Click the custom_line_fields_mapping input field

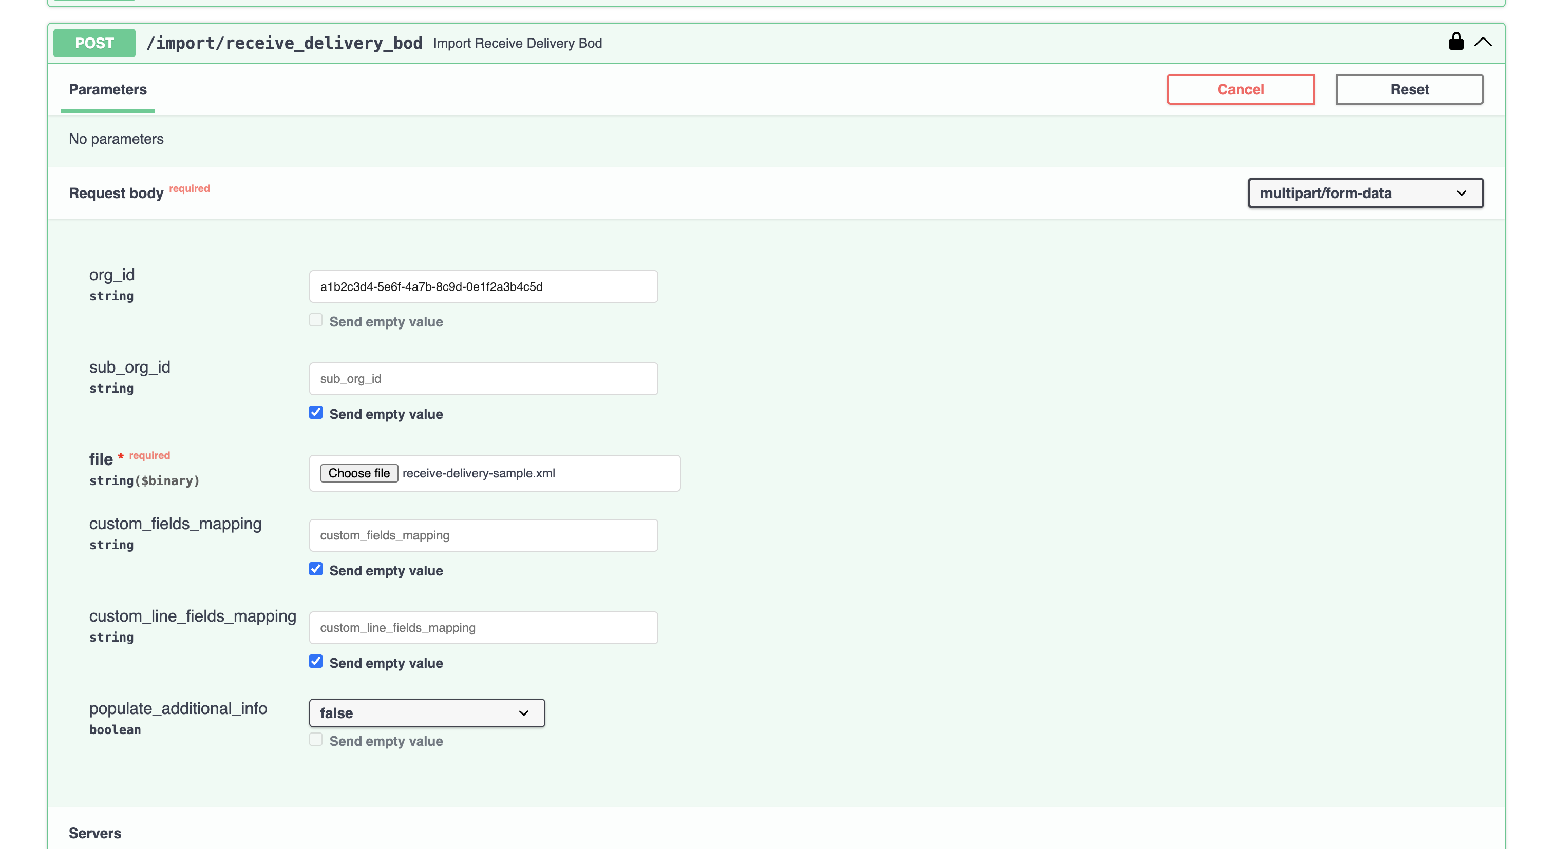click(x=483, y=628)
